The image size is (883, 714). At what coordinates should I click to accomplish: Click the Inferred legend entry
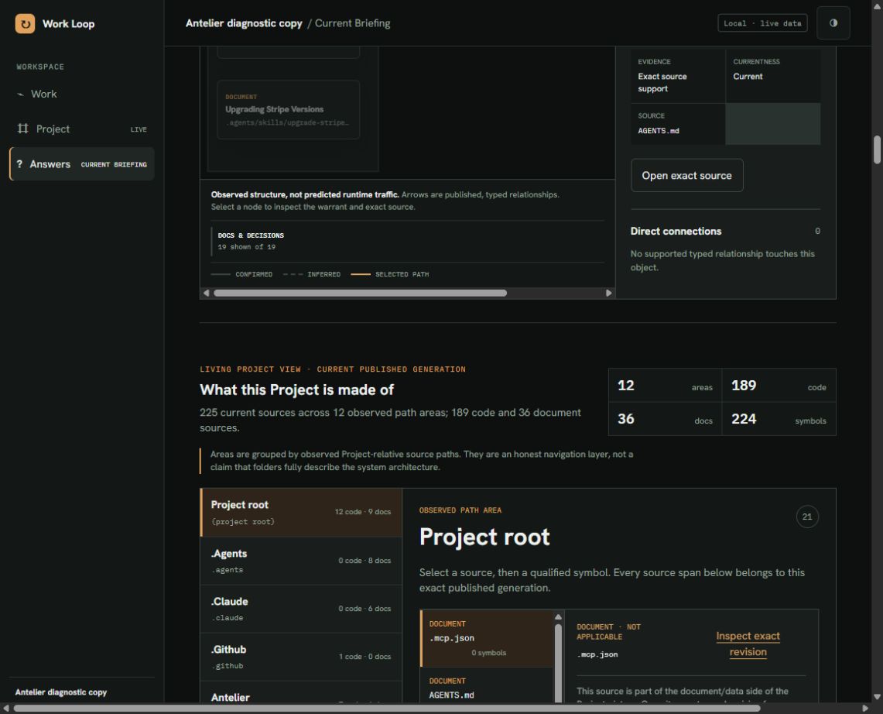(x=311, y=274)
